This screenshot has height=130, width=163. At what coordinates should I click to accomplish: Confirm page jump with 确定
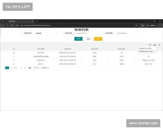coord(30,68)
